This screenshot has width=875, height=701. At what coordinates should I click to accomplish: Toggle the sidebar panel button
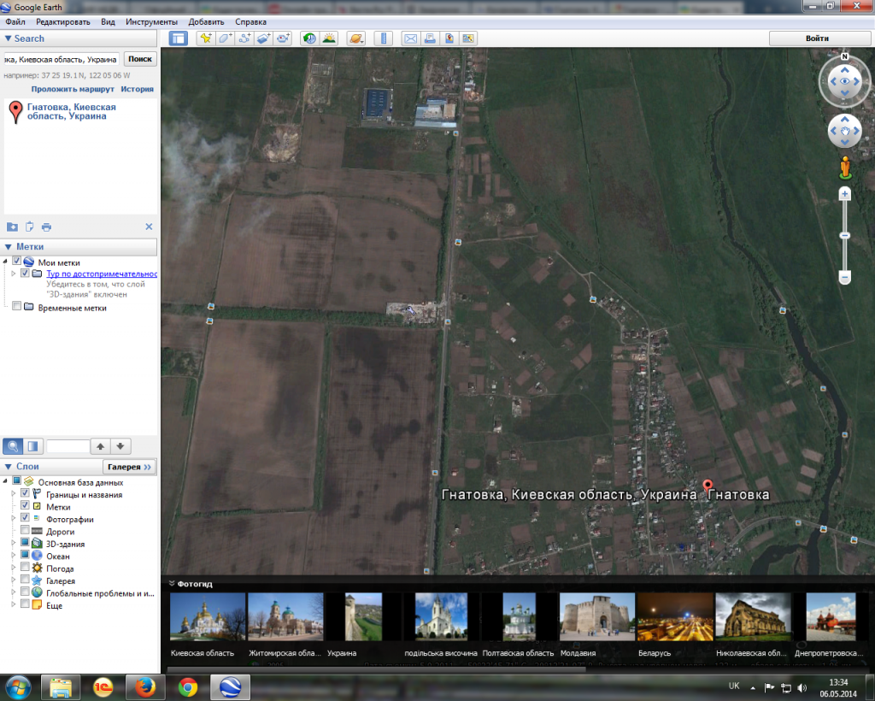coord(178,38)
